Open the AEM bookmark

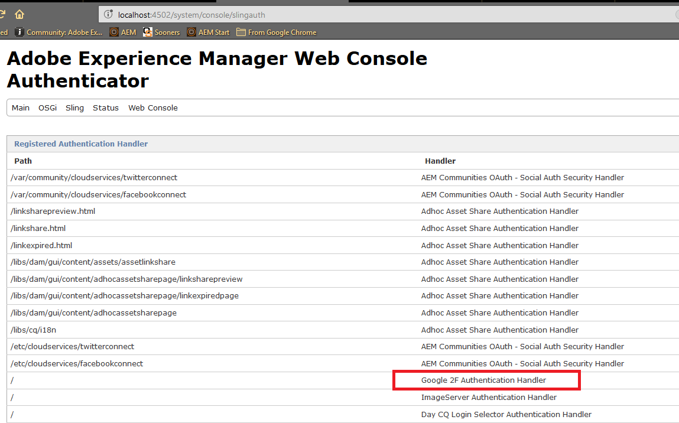(123, 32)
